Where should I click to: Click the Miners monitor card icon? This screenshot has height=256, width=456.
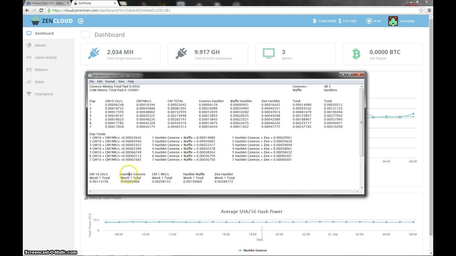[269, 54]
